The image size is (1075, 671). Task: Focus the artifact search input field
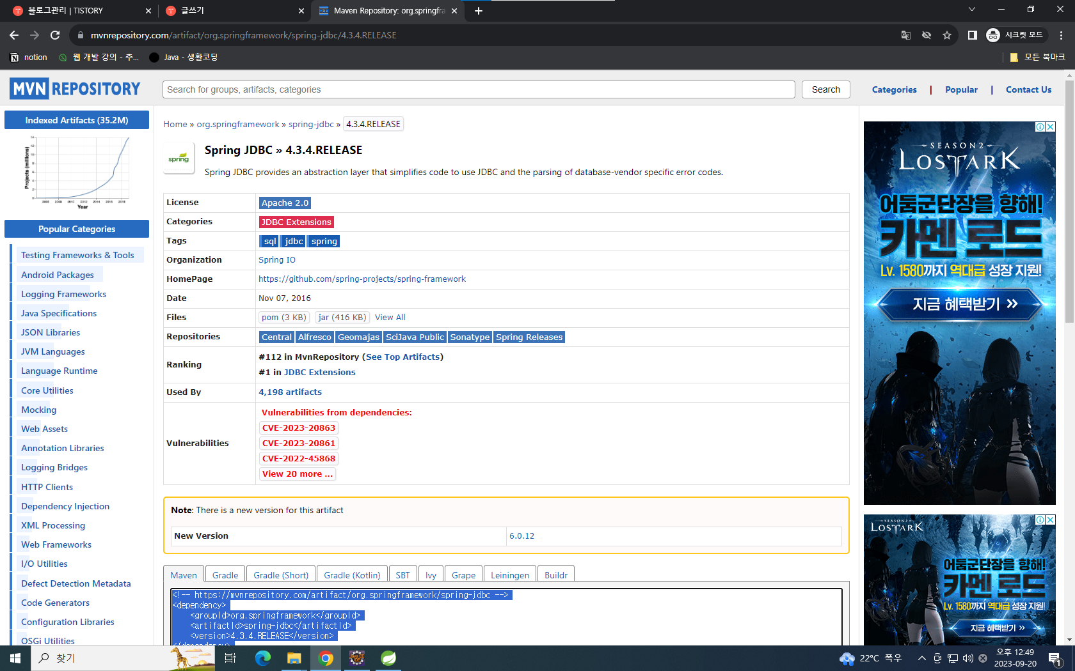click(479, 89)
